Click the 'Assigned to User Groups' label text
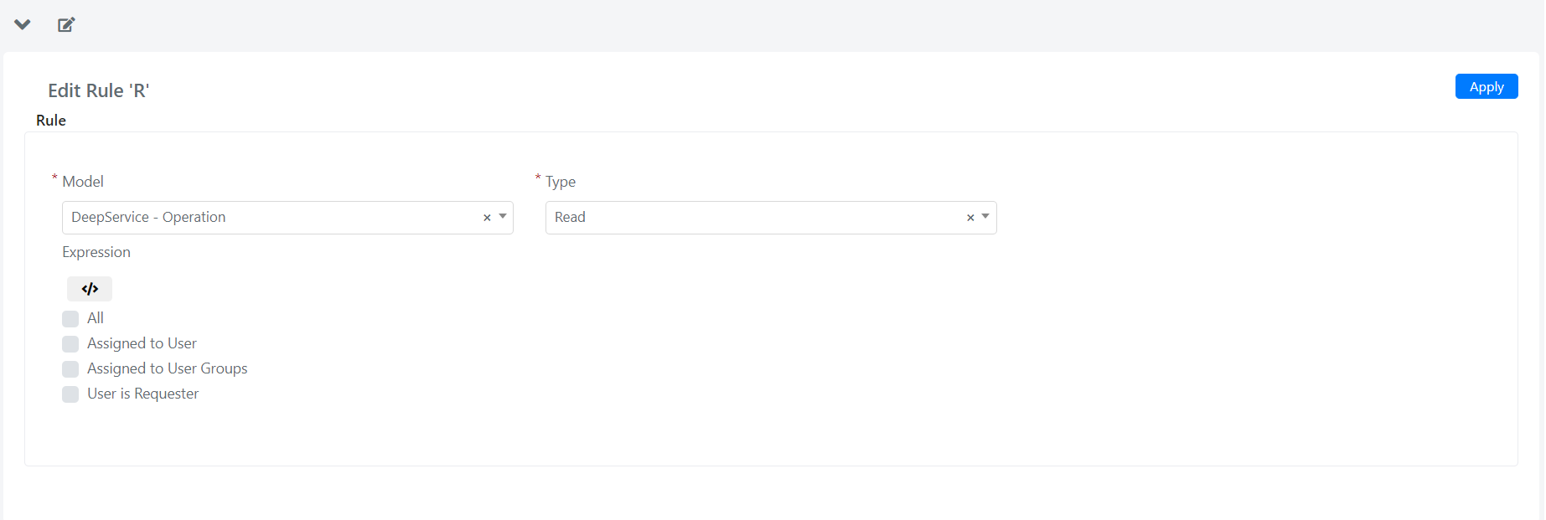The width and height of the screenshot is (1546, 520). point(167,368)
